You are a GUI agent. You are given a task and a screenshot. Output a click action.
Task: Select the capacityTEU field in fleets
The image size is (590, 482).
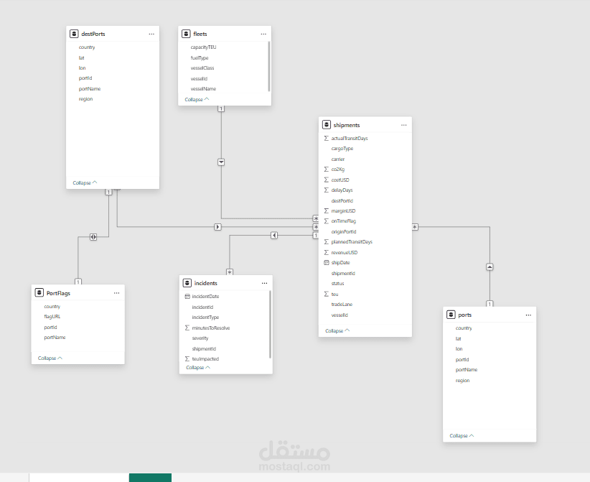pos(204,47)
